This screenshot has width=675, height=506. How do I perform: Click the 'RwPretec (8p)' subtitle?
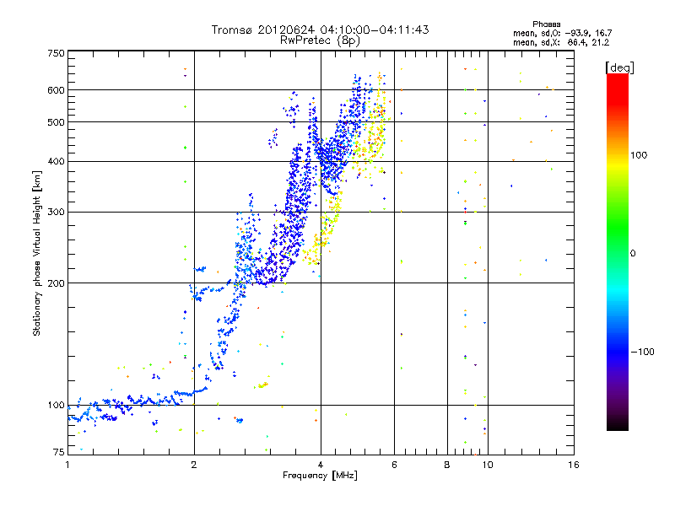320,40
